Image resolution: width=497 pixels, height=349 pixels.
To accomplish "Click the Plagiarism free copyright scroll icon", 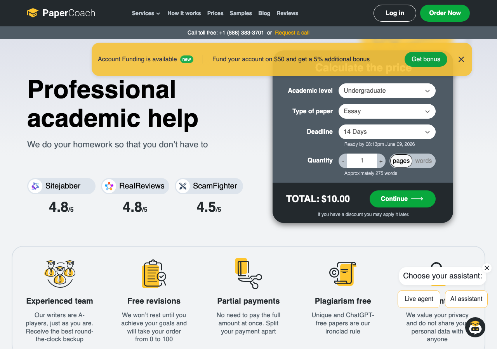I will 343,273.
